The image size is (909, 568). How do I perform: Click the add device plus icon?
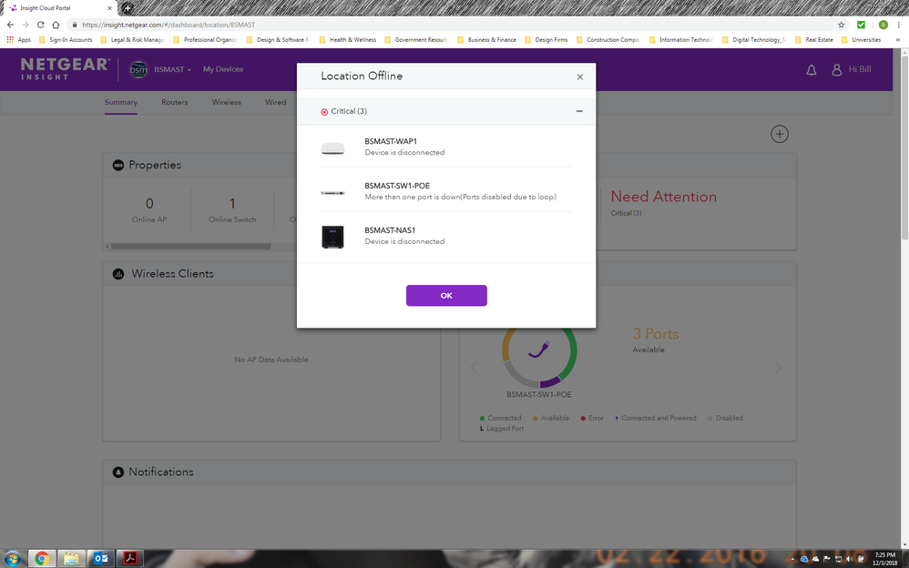point(779,134)
